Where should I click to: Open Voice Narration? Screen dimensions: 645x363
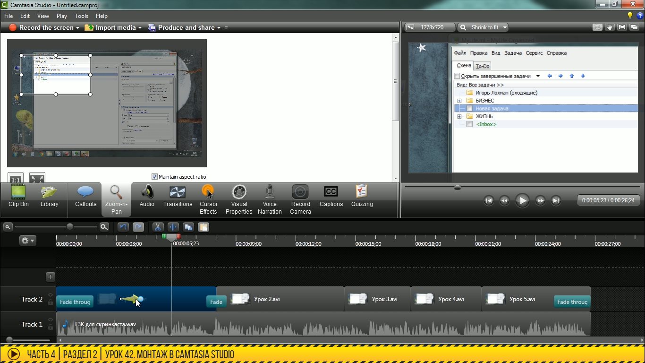pos(270,199)
